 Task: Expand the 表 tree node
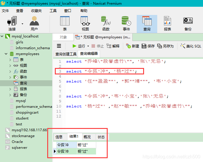10,60
